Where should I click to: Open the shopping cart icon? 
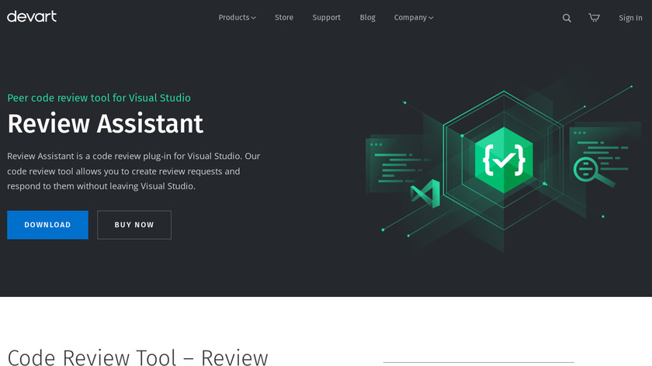click(x=594, y=18)
